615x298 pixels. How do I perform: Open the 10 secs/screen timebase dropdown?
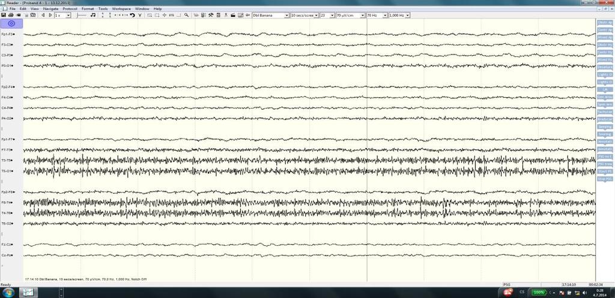click(x=316, y=15)
